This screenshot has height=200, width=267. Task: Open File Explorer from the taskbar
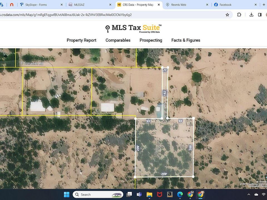[x=149, y=194]
